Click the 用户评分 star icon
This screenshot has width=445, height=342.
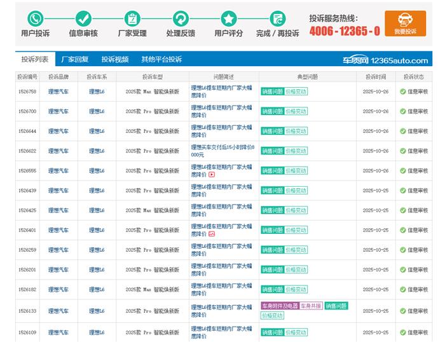point(229,18)
